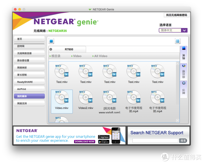The height and width of the screenshot is (163, 203).
Task: Click the App Store badge
Action: (x=104, y=137)
